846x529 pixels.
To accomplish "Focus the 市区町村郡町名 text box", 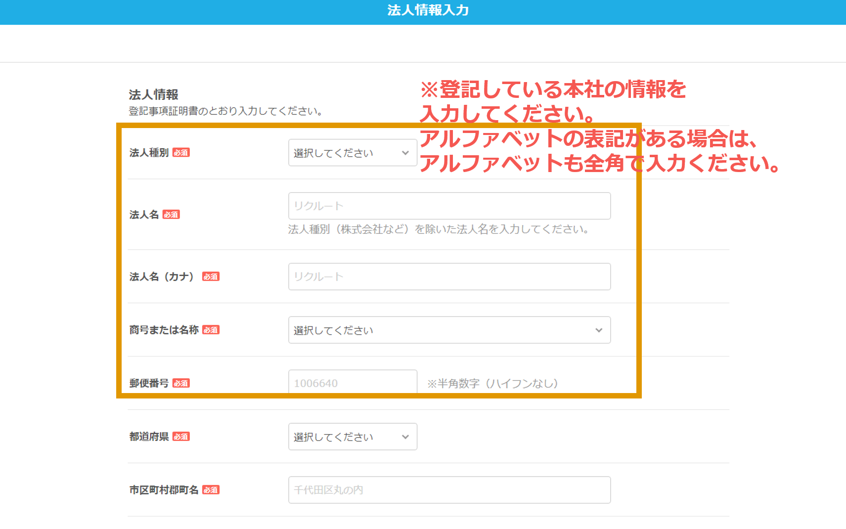I will tap(449, 490).
